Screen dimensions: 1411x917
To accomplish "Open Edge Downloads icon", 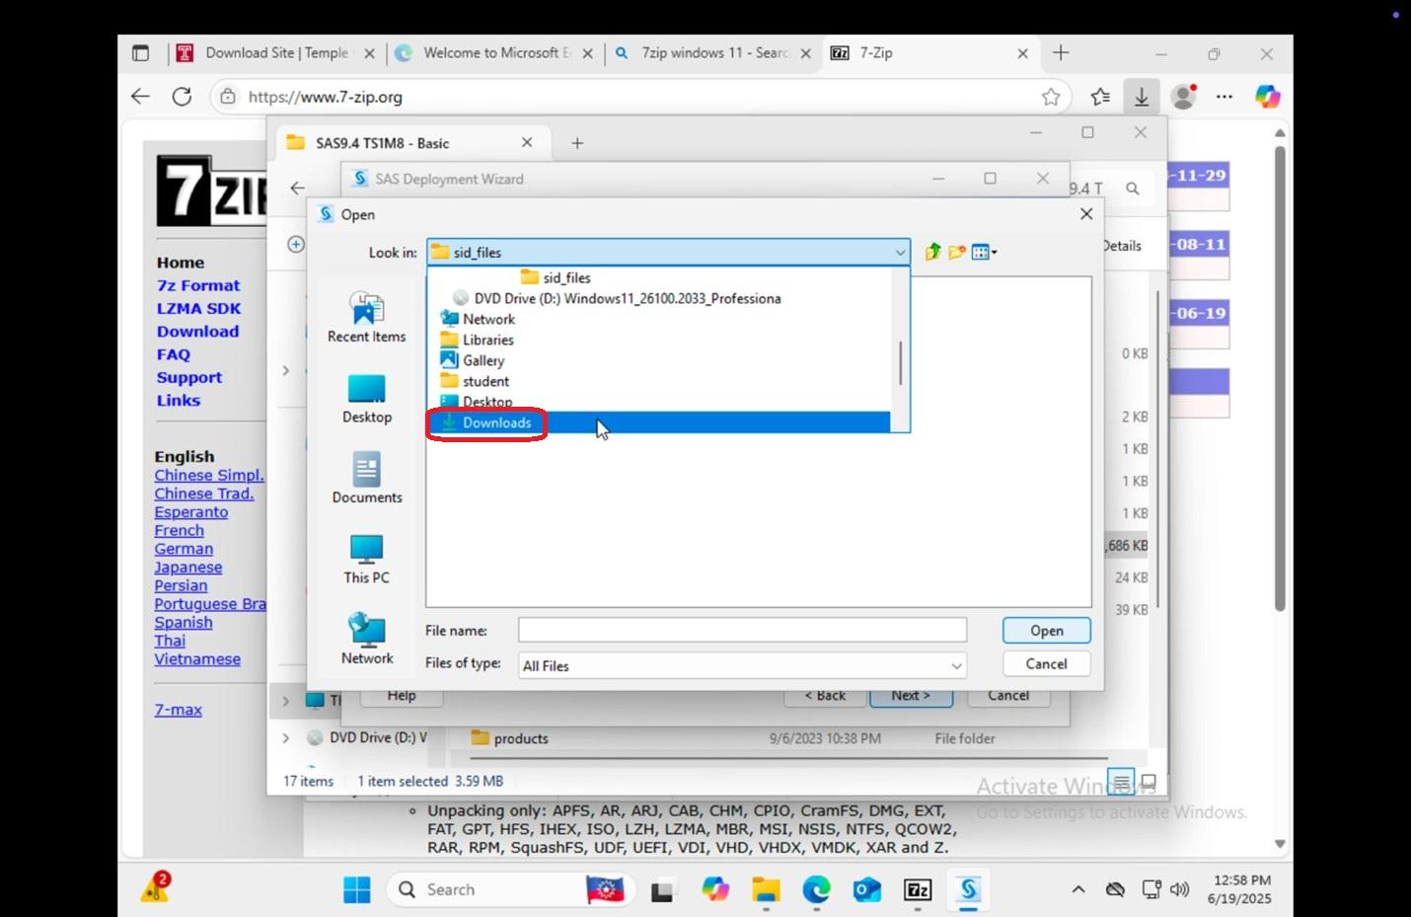I will [x=1142, y=97].
